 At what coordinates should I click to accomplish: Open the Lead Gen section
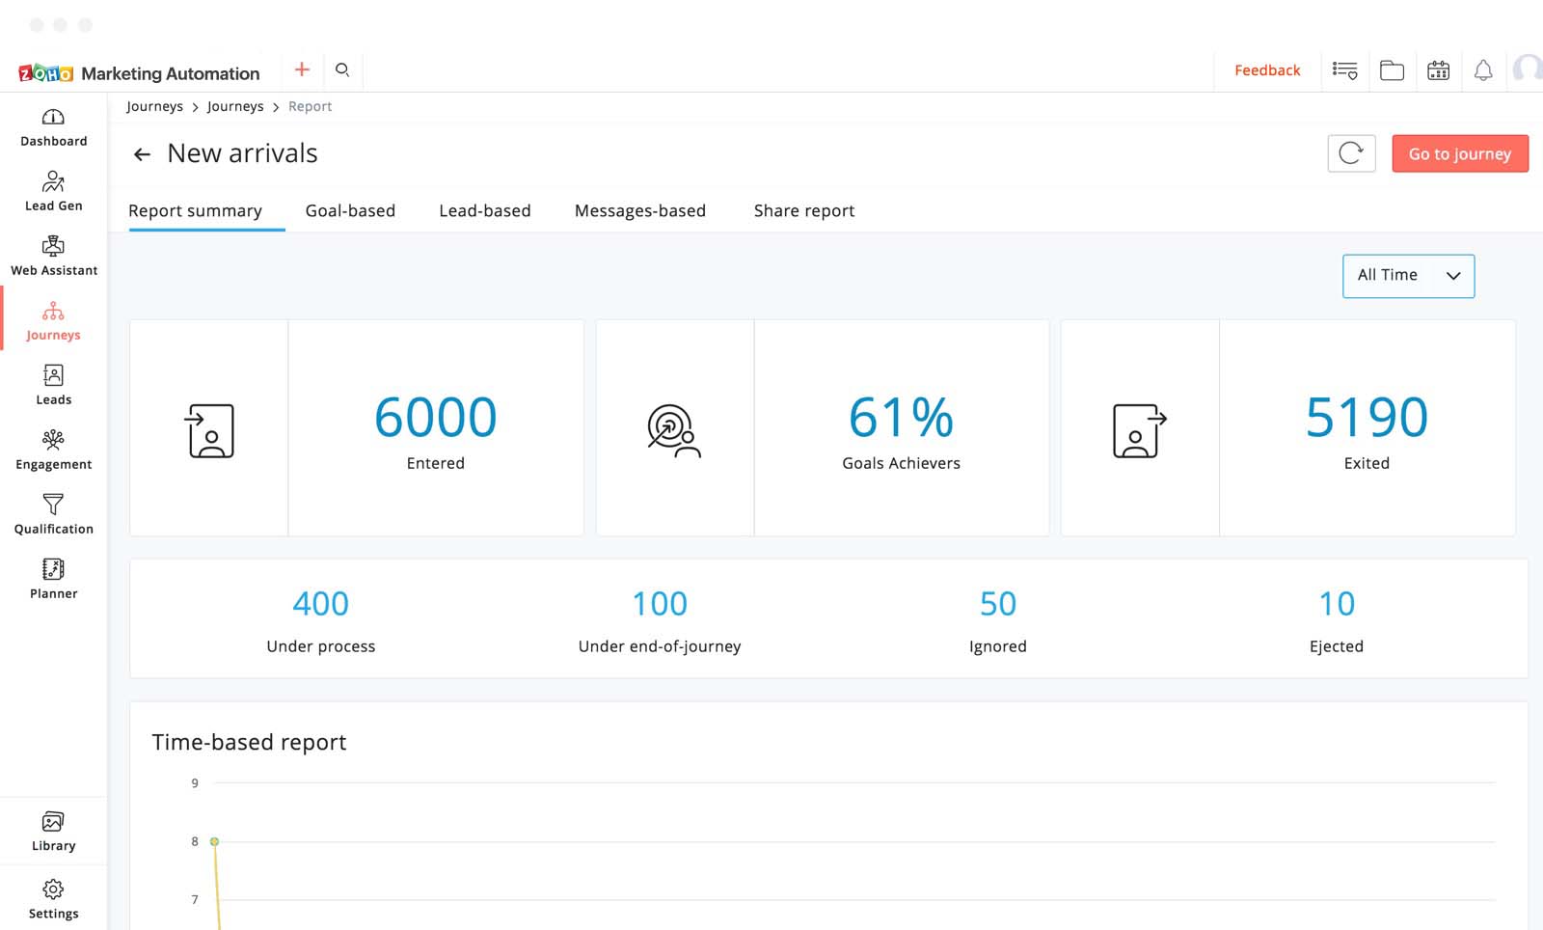(x=53, y=192)
